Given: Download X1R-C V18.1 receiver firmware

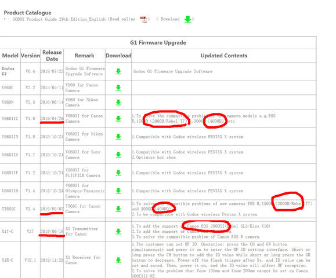Looking at the screenshot, I should 118,260.
